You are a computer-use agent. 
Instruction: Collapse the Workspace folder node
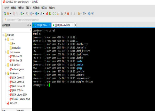tap(6, 73)
